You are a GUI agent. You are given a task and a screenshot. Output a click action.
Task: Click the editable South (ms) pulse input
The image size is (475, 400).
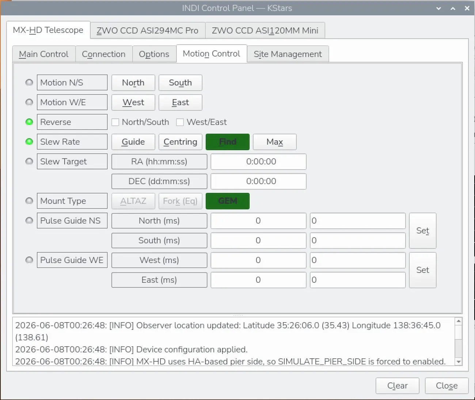tap(358, 240)
